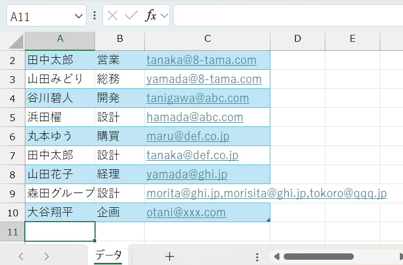This screenshot has height=265, width=403.
Task: Switch to the データ sheet tab
Action: pyautogui.click(x=108, y=255)
